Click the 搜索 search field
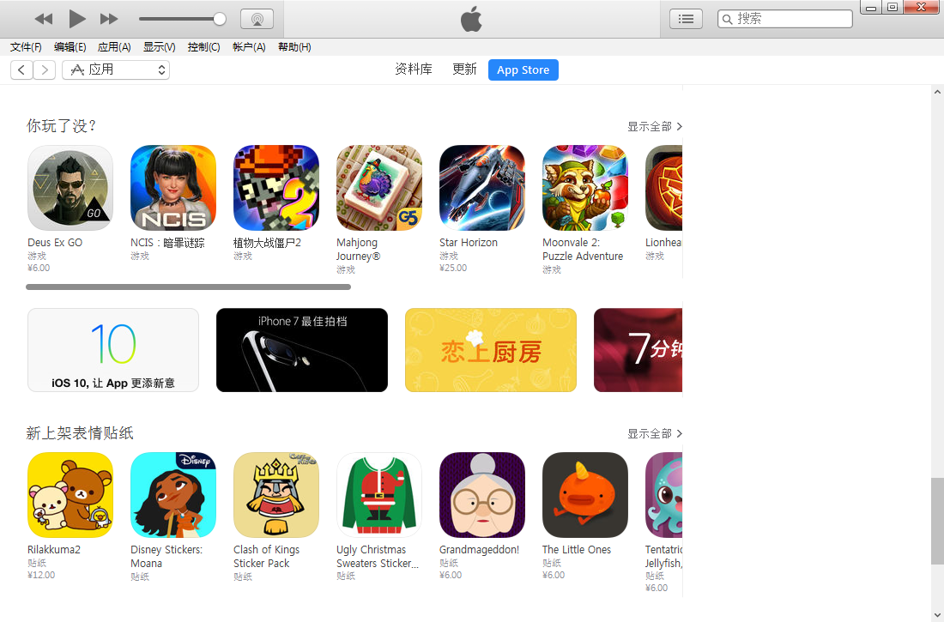The width and height of the screenshot is (944, 622). pyautogui.click(x=785, y=19)
